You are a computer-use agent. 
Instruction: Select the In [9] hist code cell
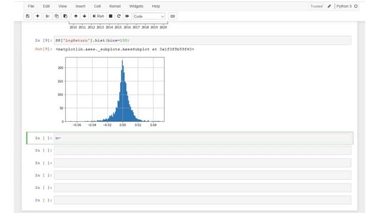point(203,40)
